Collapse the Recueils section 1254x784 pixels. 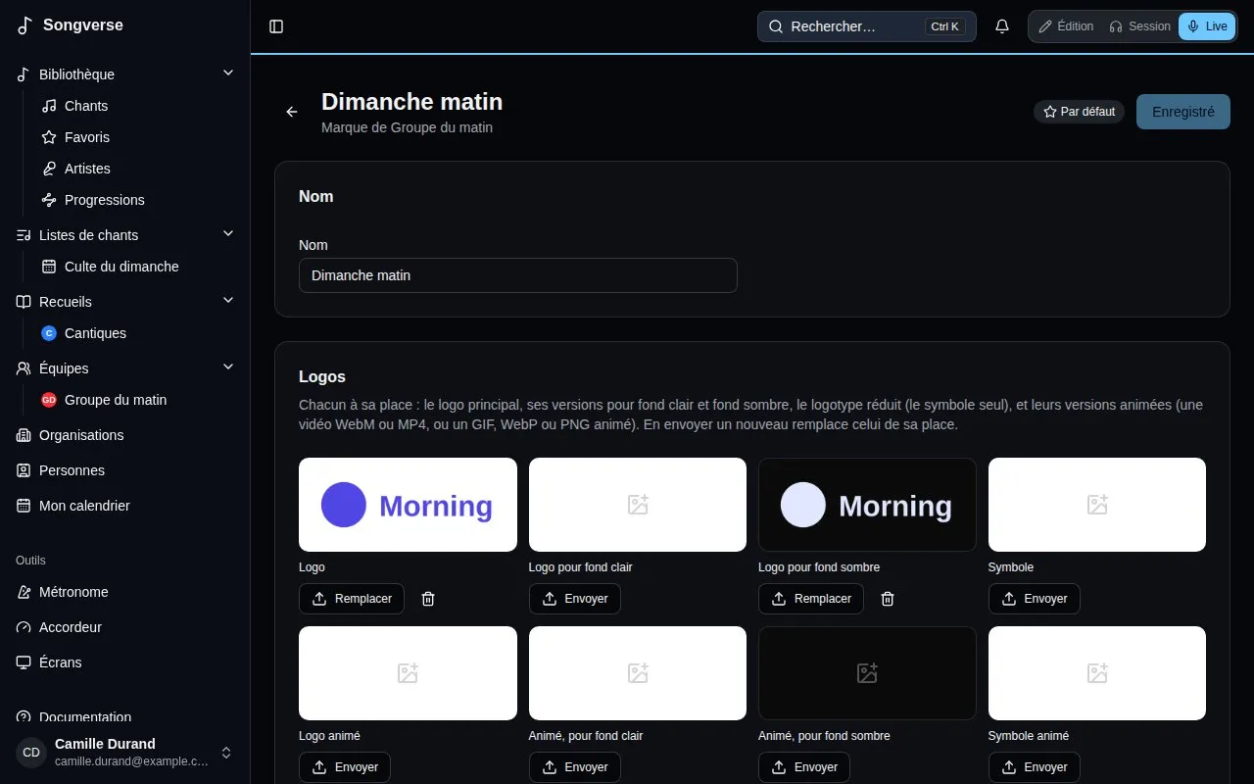coord(228,301)
